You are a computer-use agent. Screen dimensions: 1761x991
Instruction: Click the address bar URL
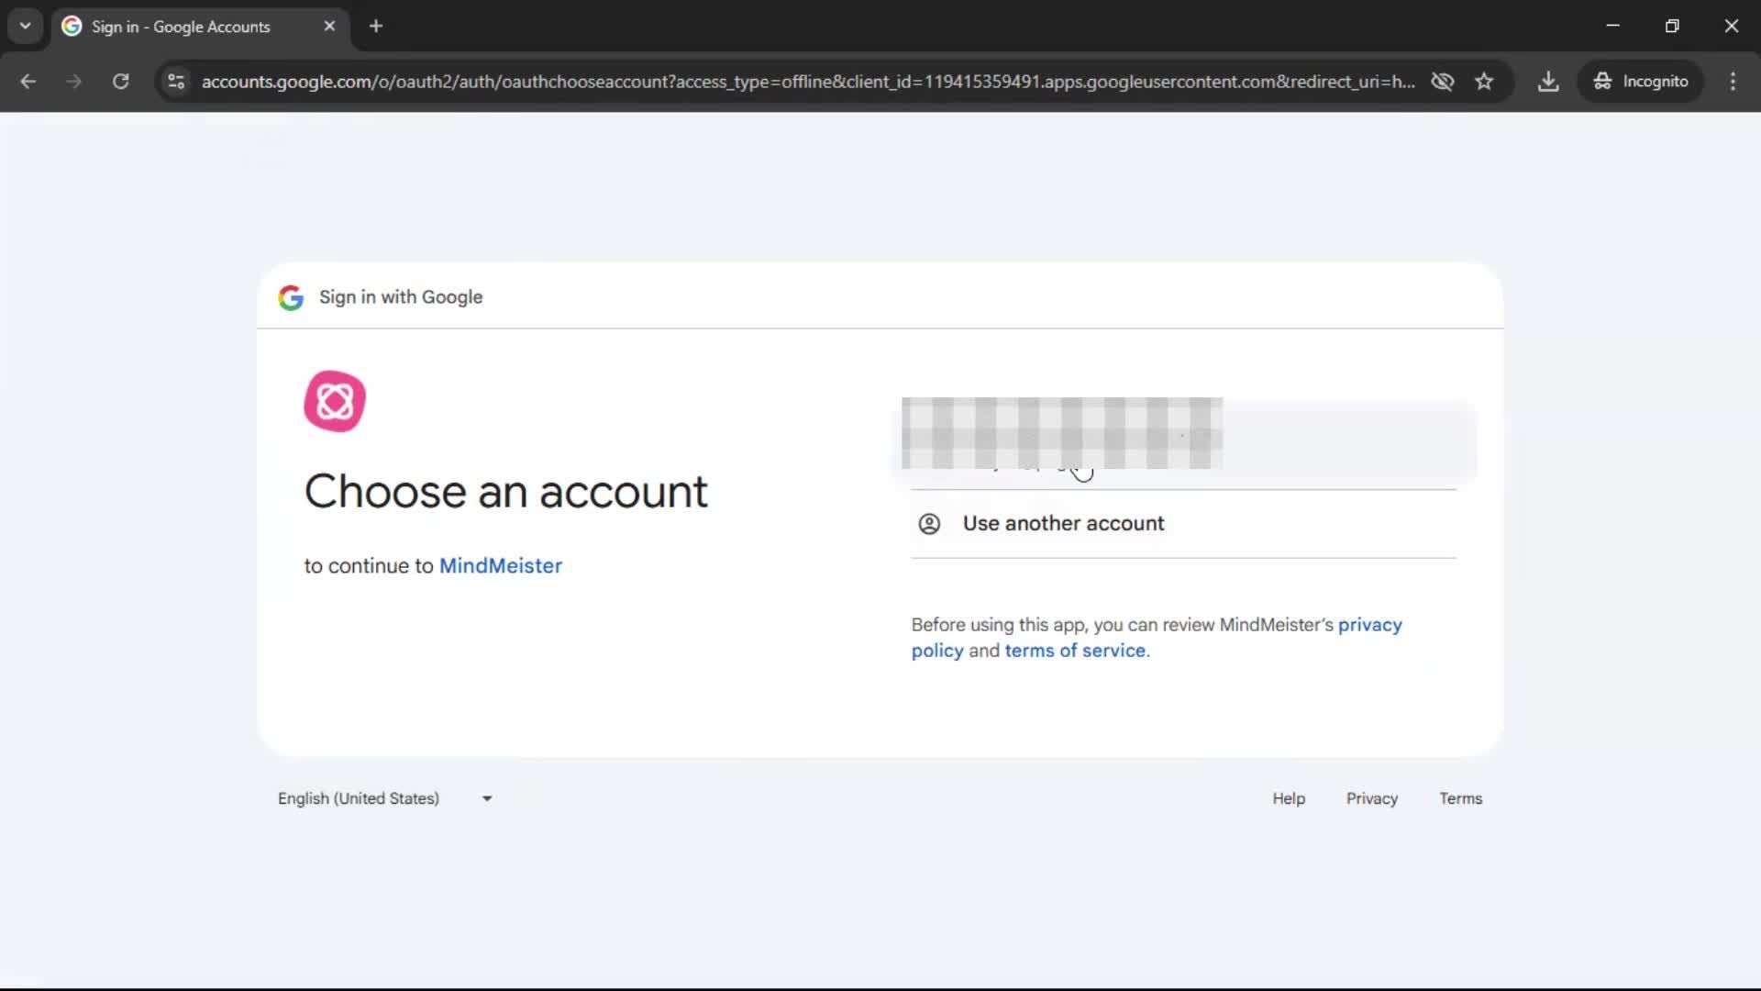tap(807, 82)
